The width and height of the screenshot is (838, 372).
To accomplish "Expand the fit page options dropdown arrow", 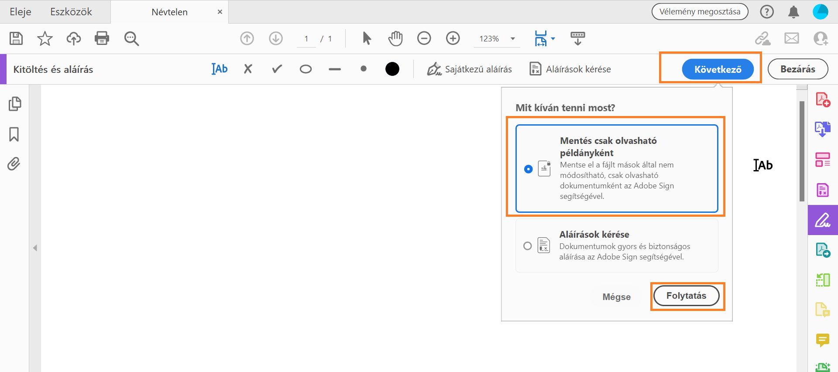I will (553, 38).
